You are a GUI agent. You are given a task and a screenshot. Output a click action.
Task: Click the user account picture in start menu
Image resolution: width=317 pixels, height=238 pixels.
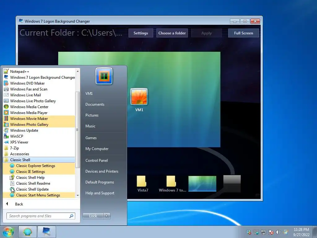coord(104,76)
